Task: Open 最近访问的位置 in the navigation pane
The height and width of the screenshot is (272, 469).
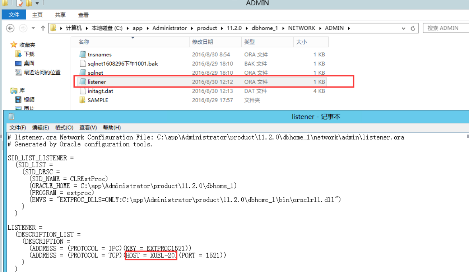Action: [x=42, y=72]
